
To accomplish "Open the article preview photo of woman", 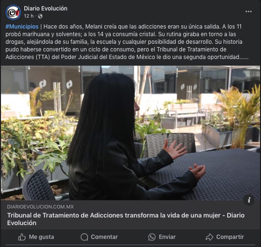I will (130, 133).
